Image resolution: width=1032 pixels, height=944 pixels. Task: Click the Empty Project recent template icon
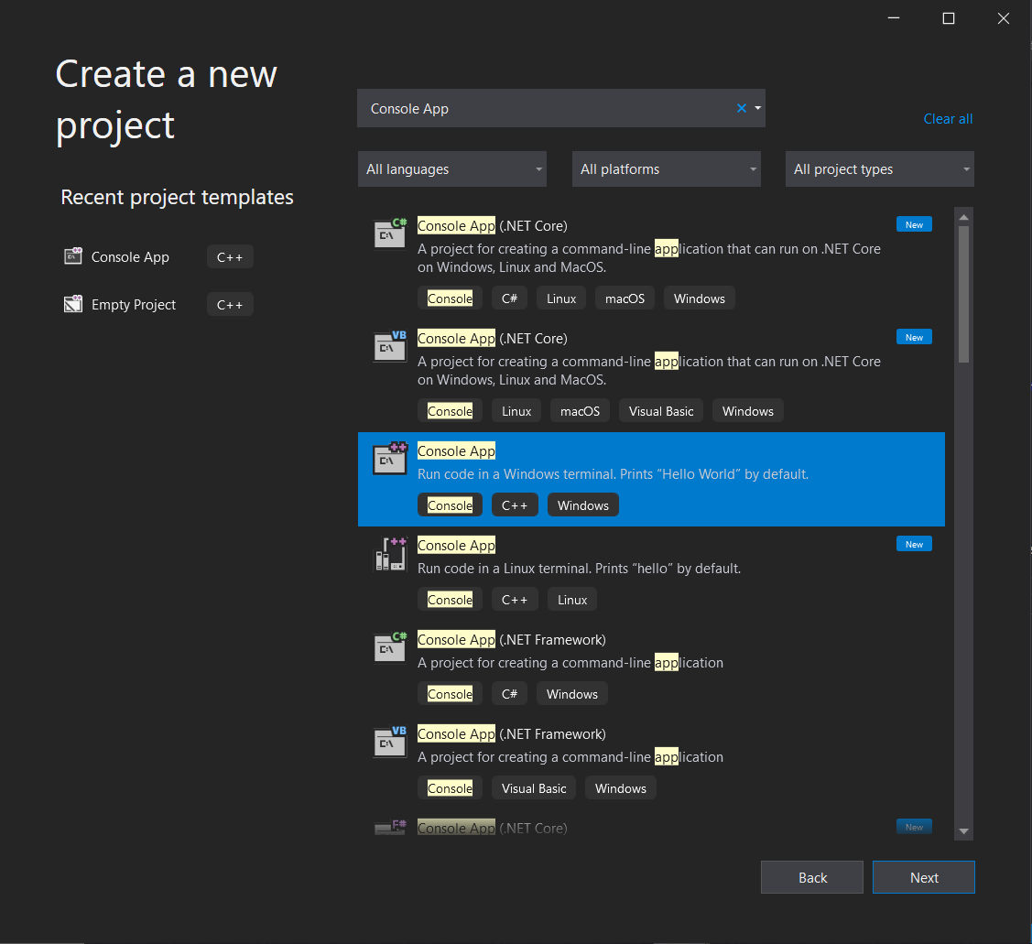(72, 304)
